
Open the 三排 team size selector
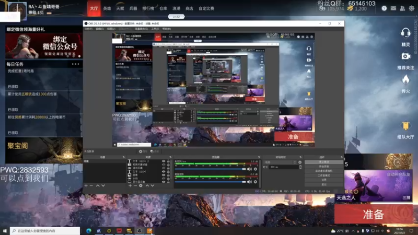407,198
